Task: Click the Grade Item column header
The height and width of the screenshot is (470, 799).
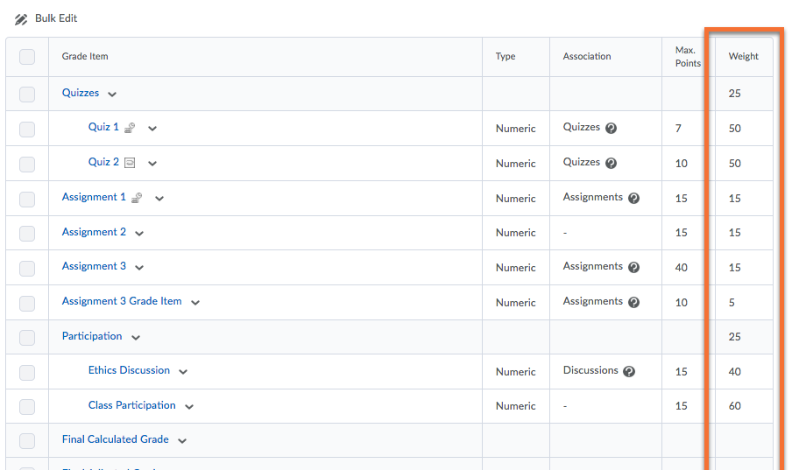Action: tap(85, 57)
